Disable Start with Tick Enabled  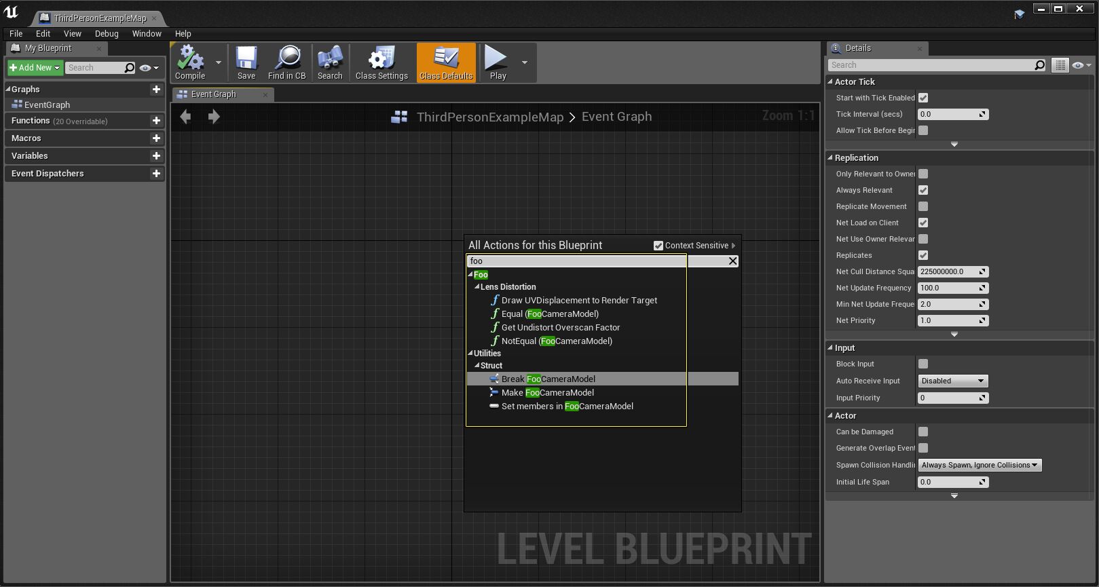923,98
